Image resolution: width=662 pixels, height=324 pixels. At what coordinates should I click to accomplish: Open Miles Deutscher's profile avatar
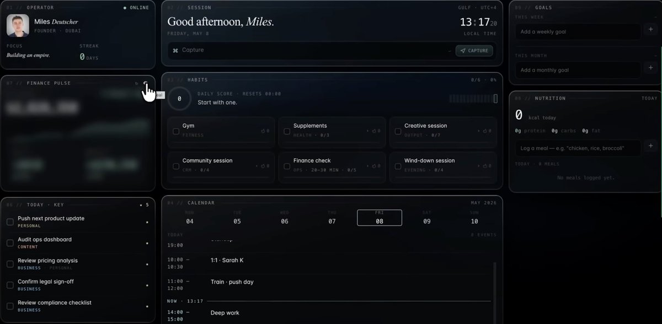point(18,26)
